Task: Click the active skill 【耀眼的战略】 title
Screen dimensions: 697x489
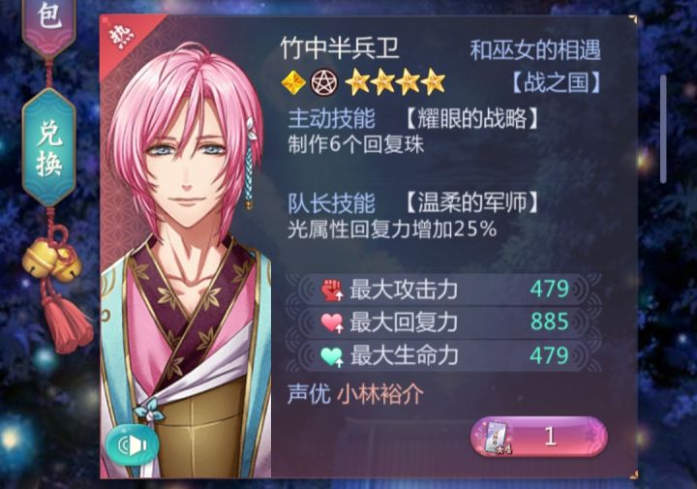Action: 472,119
